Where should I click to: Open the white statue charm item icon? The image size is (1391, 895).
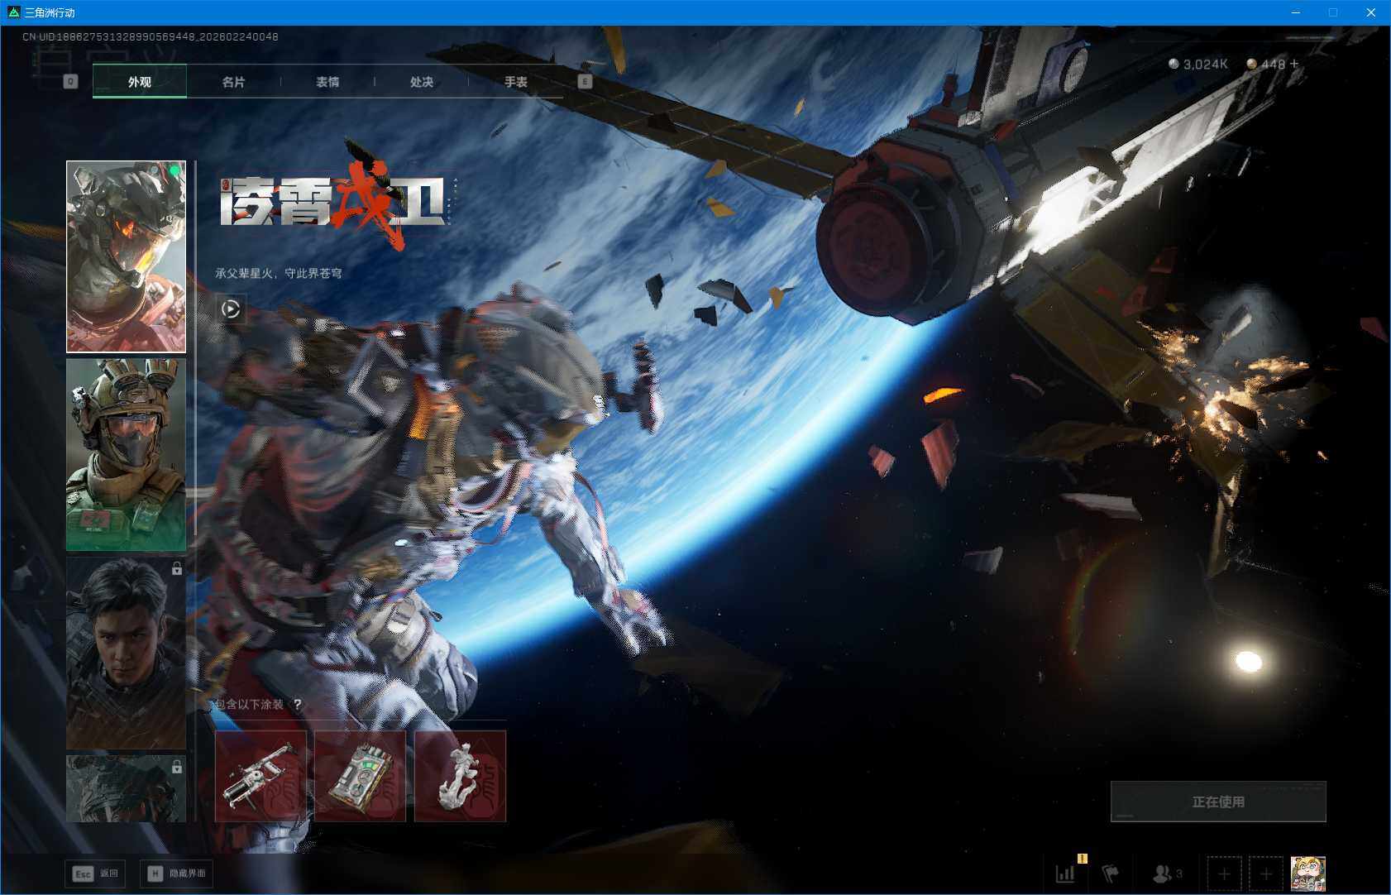point(461,776)
